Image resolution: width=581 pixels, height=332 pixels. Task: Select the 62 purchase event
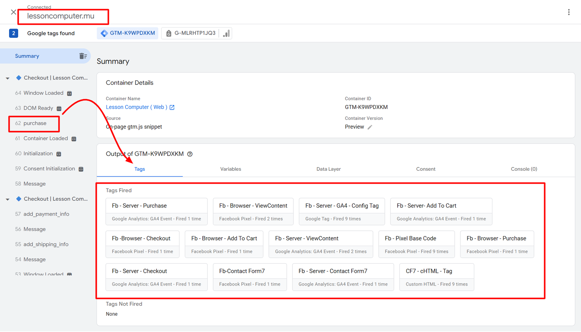pyautogui.click(x=34, y=124)
